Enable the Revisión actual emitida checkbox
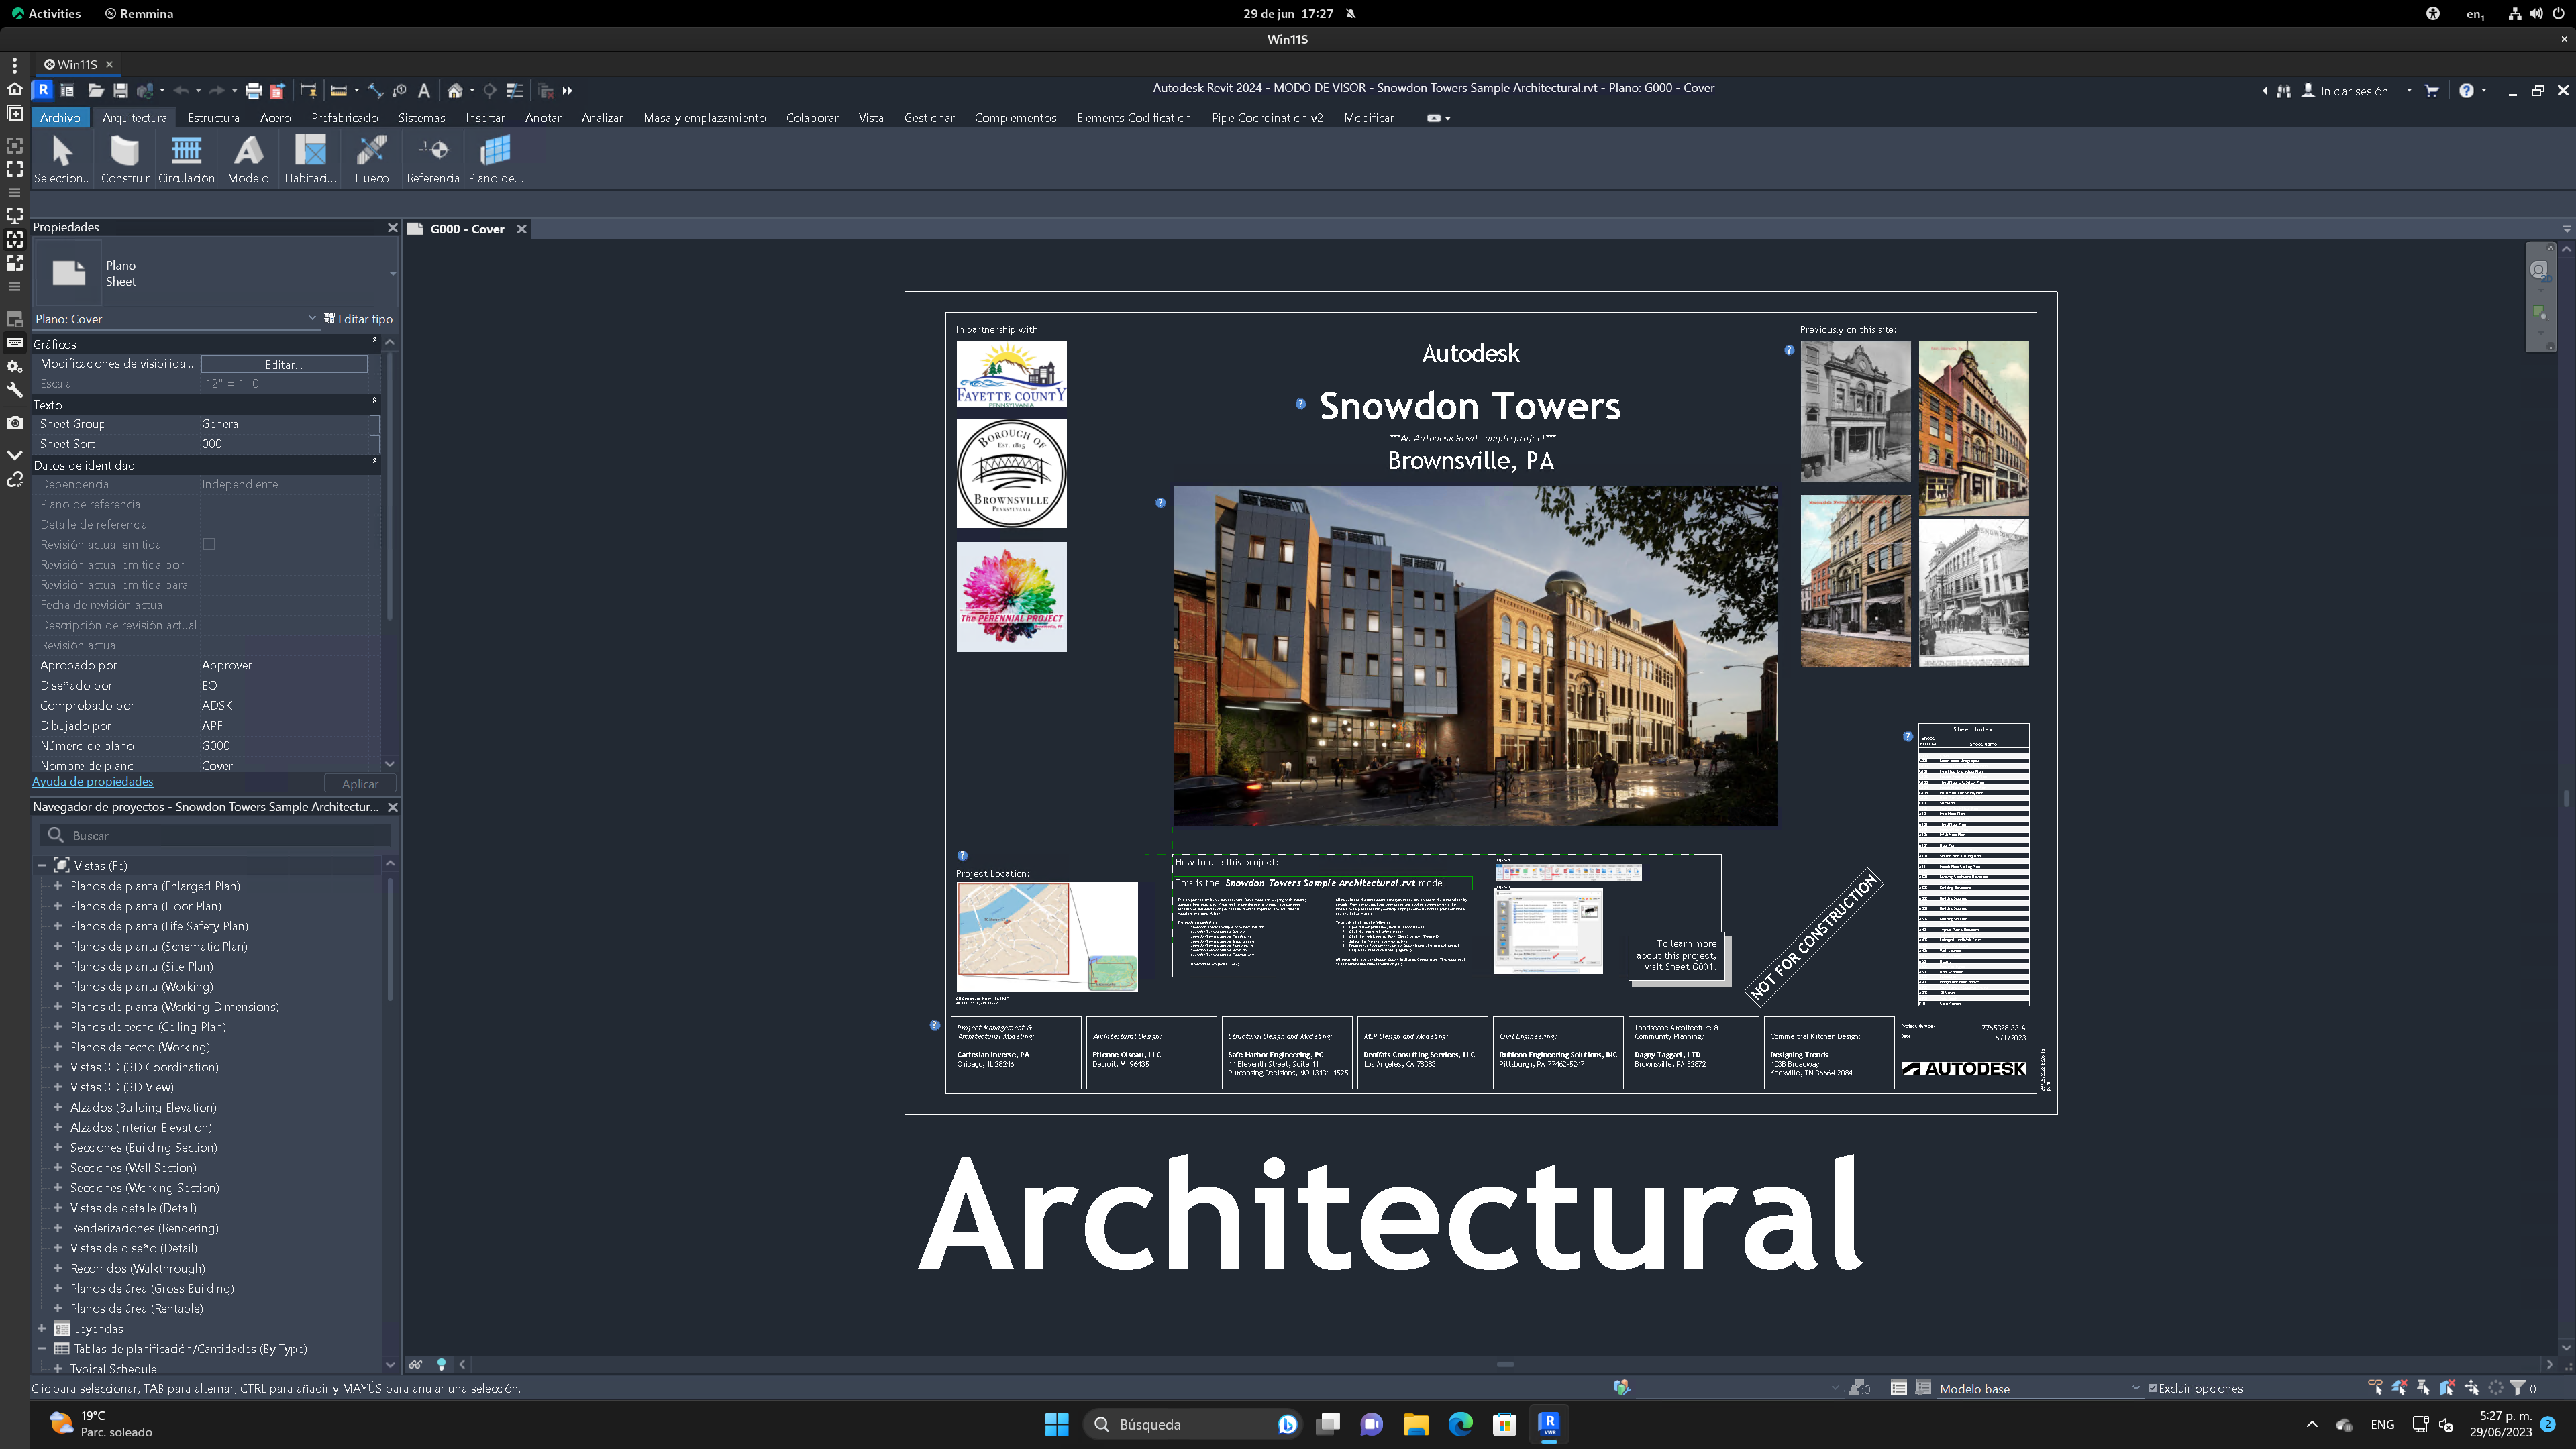Viewport: 2576px width, 1449px height. click(209, 544)
